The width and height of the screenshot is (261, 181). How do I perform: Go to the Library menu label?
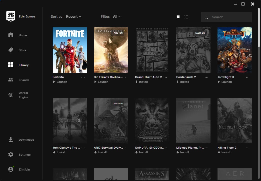[x=24, y=65]
